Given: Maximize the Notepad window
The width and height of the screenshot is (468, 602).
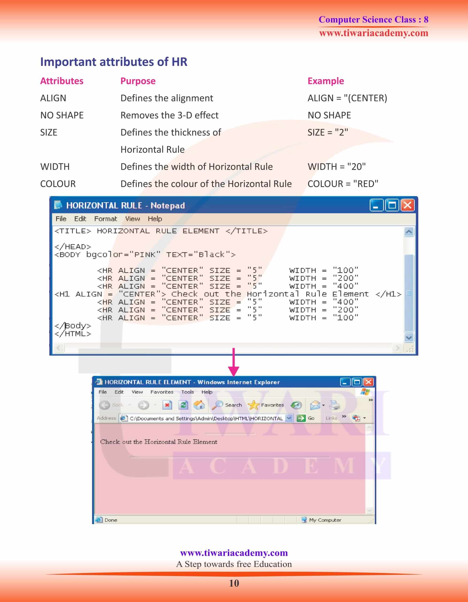Looking at the screenshot, I should 392,205.
